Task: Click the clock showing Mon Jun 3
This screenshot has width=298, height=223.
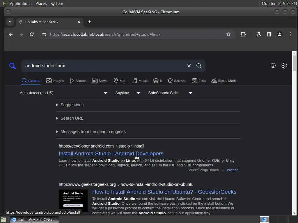Action: pyautogui.click(x=279, y=3)
